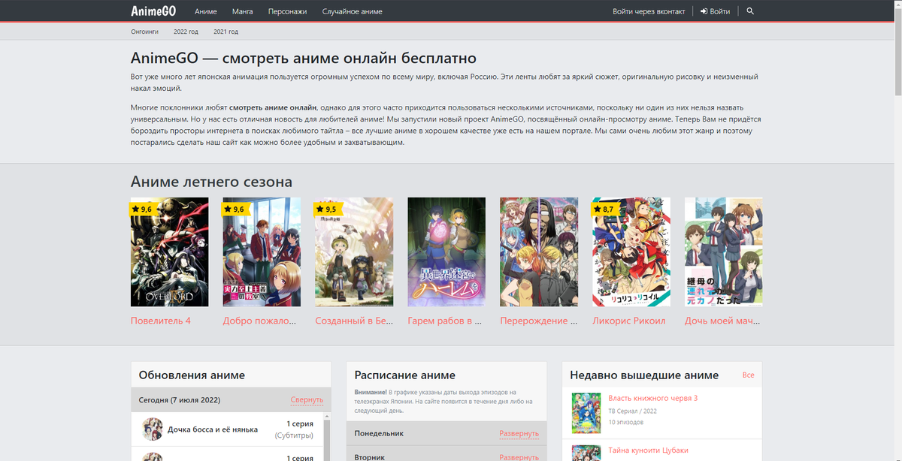Viewport: 902px width, 461px height.
Task: Open the Гарем рабов poster
Action: (x=446, y=252)
